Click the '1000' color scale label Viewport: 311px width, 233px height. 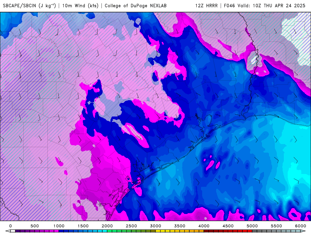tap(59, 226)
